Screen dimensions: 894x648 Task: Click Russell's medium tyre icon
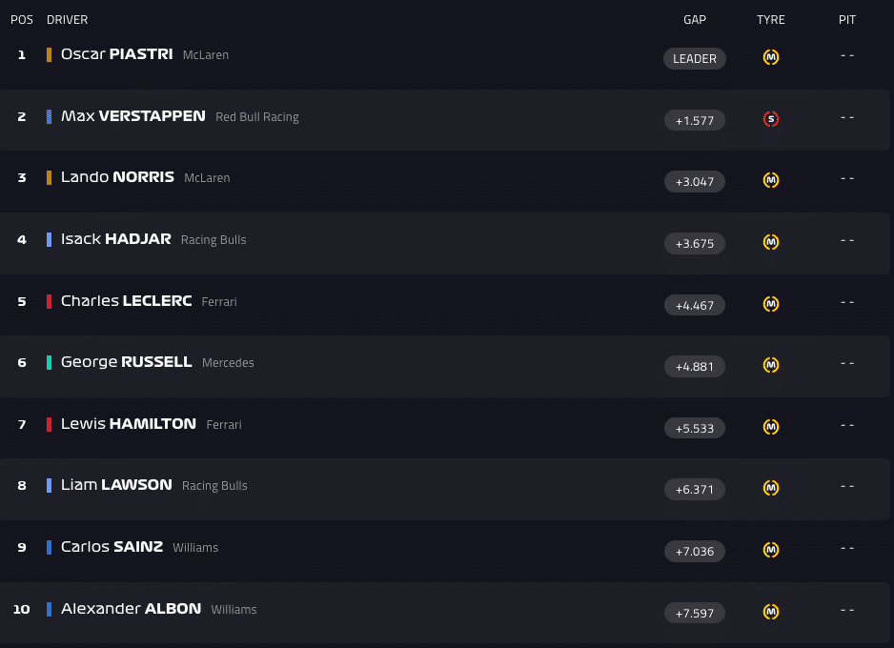coord(771,365)
